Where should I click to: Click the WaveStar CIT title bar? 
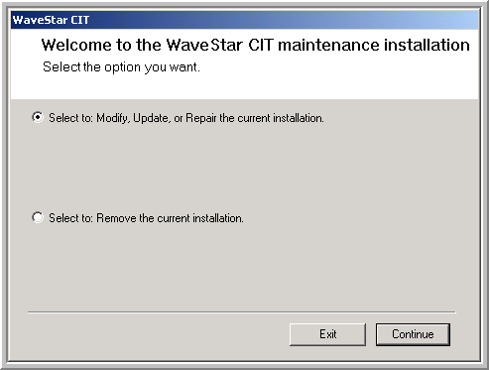pos(244,20)
